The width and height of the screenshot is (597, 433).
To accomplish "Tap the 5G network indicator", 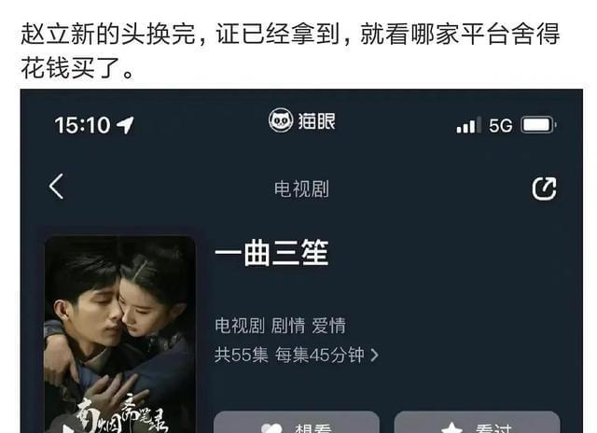I will coord(500,125).
